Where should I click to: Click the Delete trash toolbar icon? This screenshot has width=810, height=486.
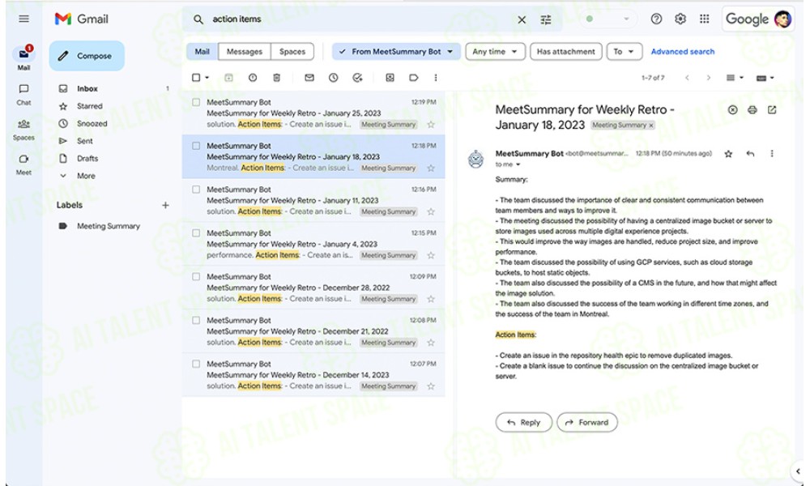pyautogui.click(x=276, y=78)
